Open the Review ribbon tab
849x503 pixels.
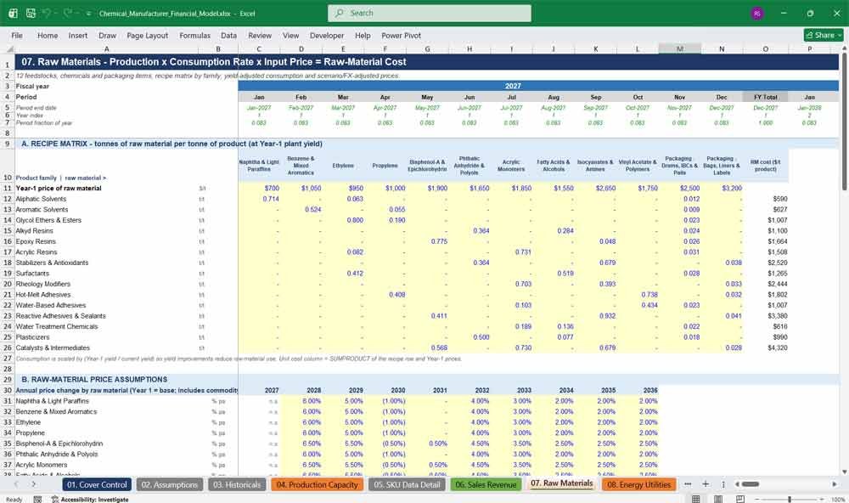point(260,35)
